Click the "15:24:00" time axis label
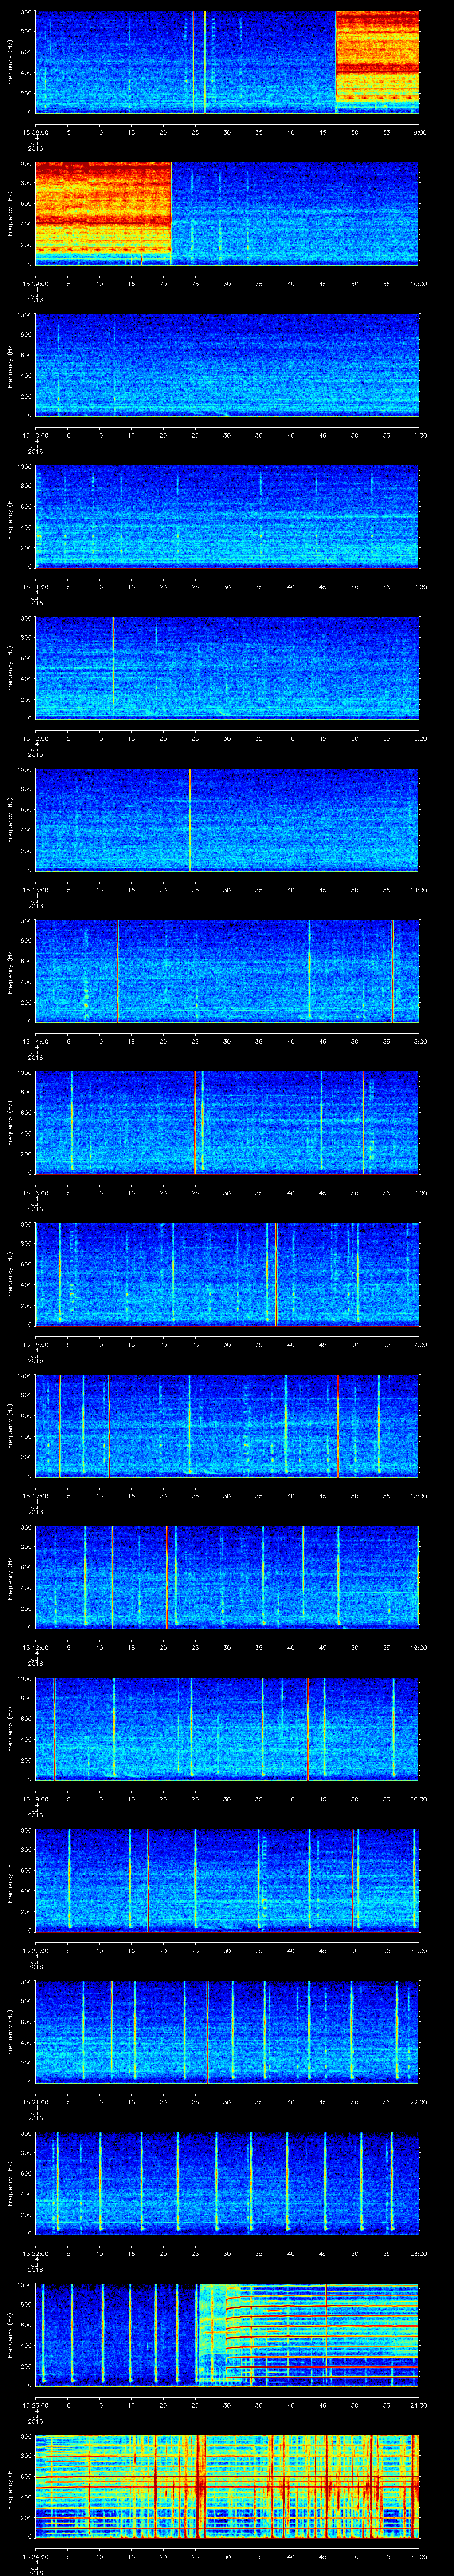Screen dimensions: 454x2576 (35, 2556)
